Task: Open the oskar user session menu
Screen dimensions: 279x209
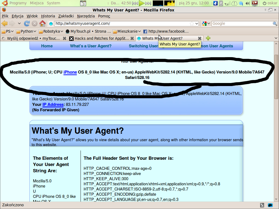Action: 270,3
